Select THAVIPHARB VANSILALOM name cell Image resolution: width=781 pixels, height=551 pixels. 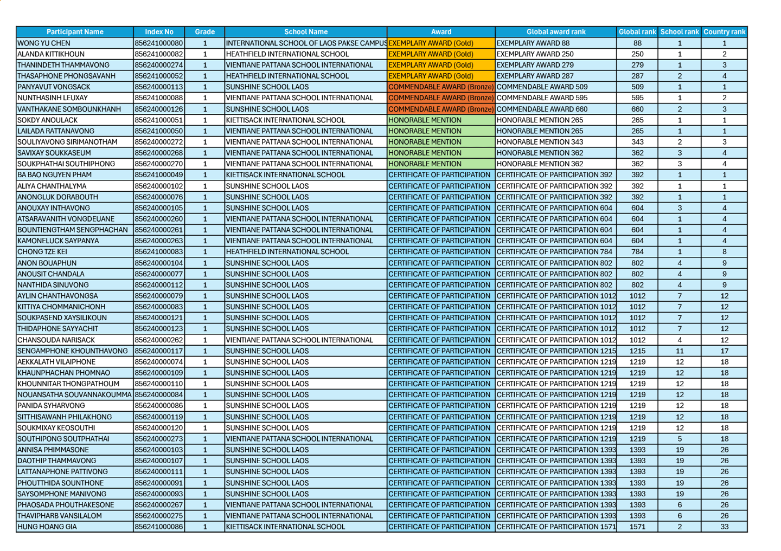75,516
